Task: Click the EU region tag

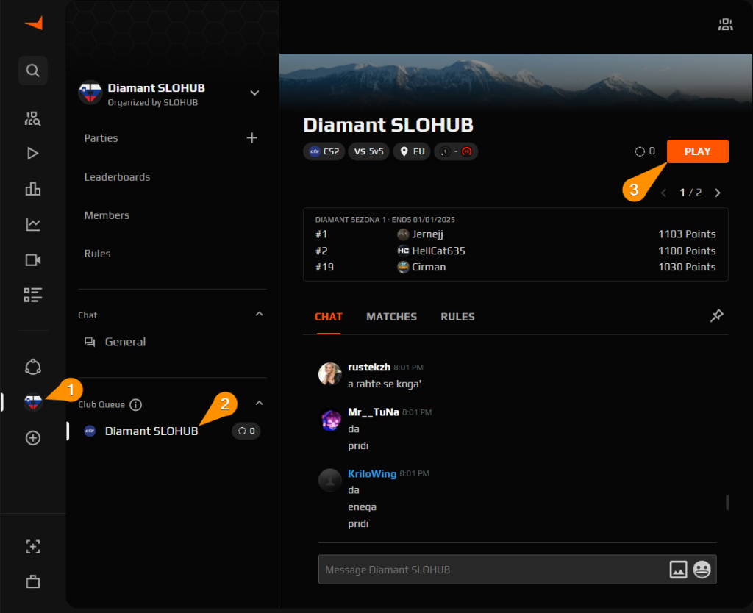Action: pos(412,151)
